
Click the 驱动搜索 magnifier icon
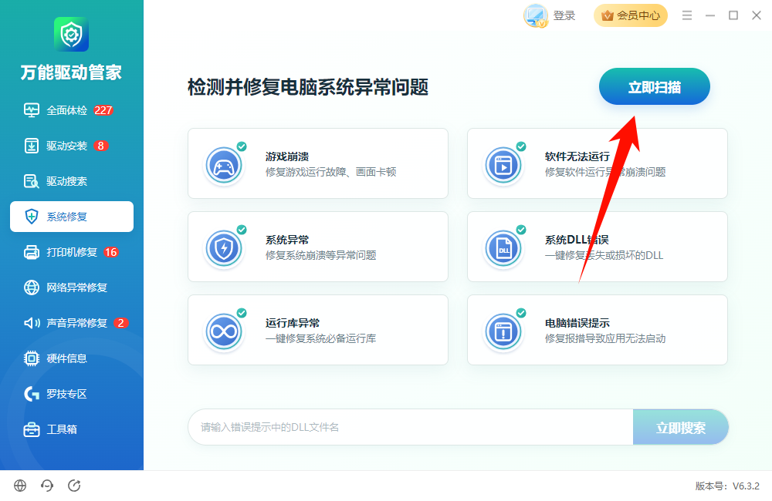point(32,181)
